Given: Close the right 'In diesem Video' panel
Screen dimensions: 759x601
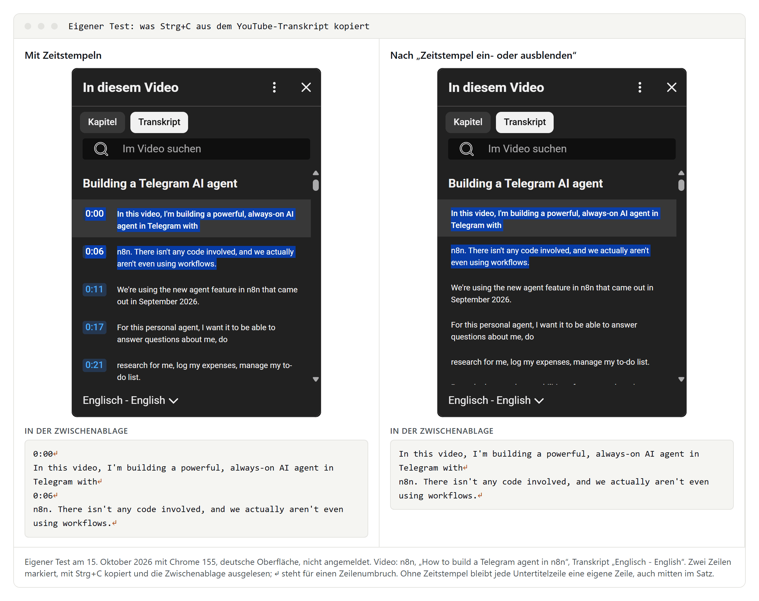Looking at the screenshot, I should [x=671, y=87].
